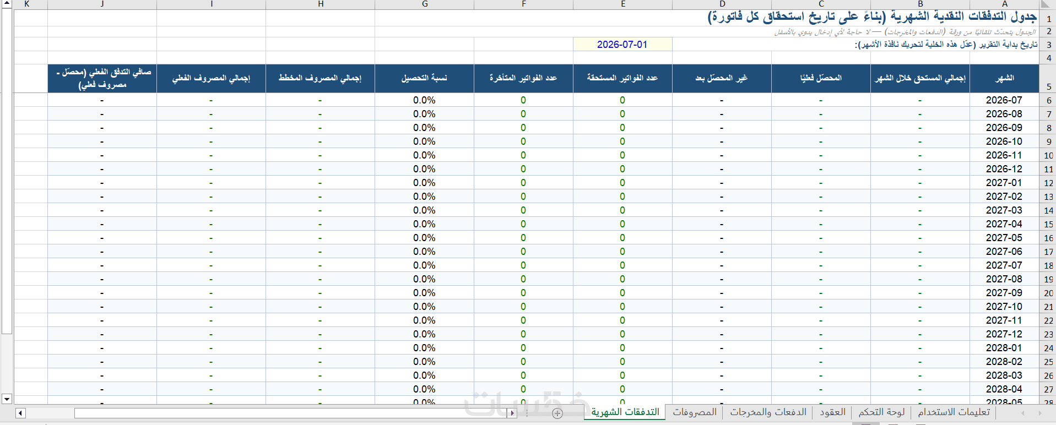The image size is (1056, 425).
Task: Select column J header
Action: pos(102,4)
